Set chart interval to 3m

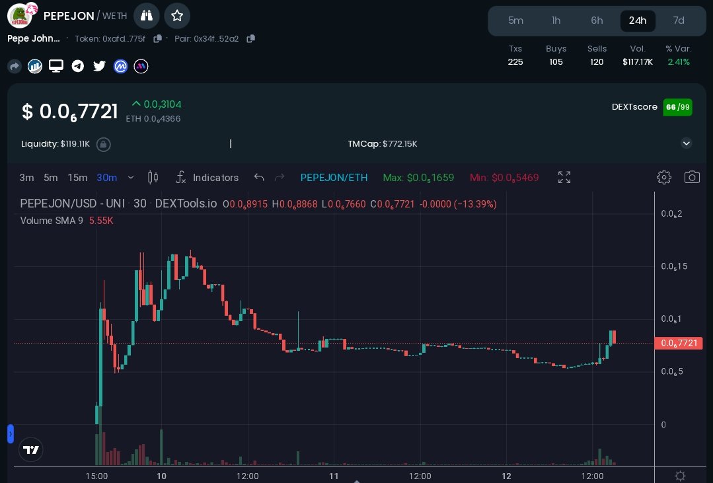point(27,177)
